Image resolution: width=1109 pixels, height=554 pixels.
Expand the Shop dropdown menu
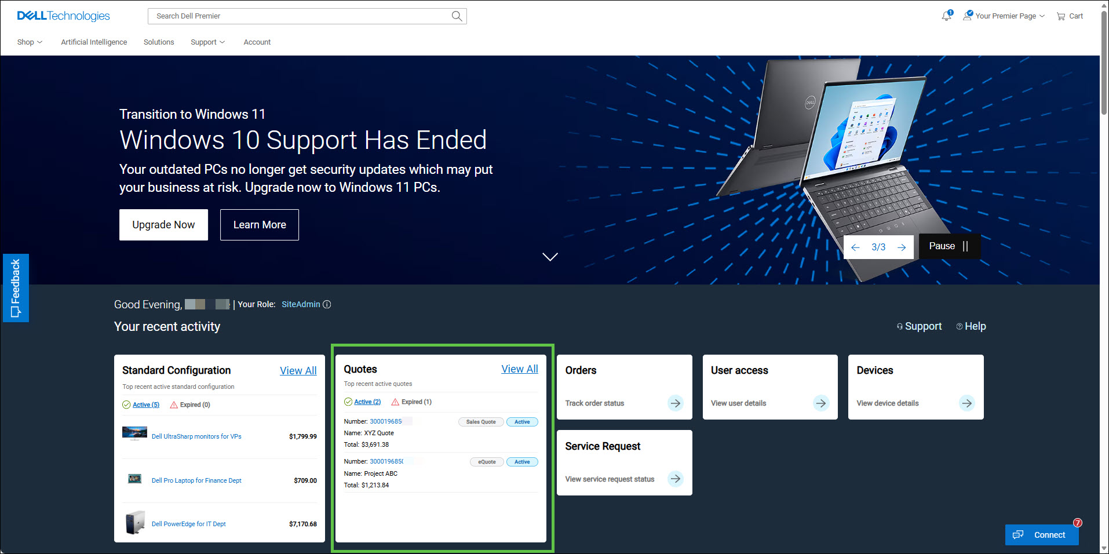coord(30,42)
